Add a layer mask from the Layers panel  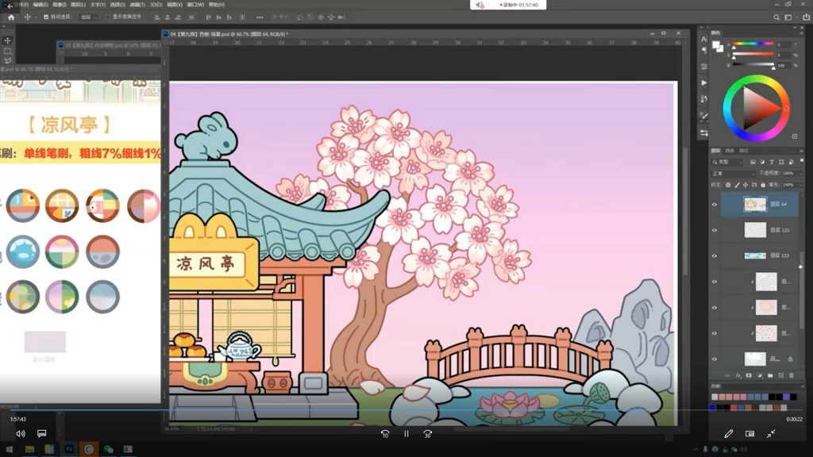[x=749, y=374]
